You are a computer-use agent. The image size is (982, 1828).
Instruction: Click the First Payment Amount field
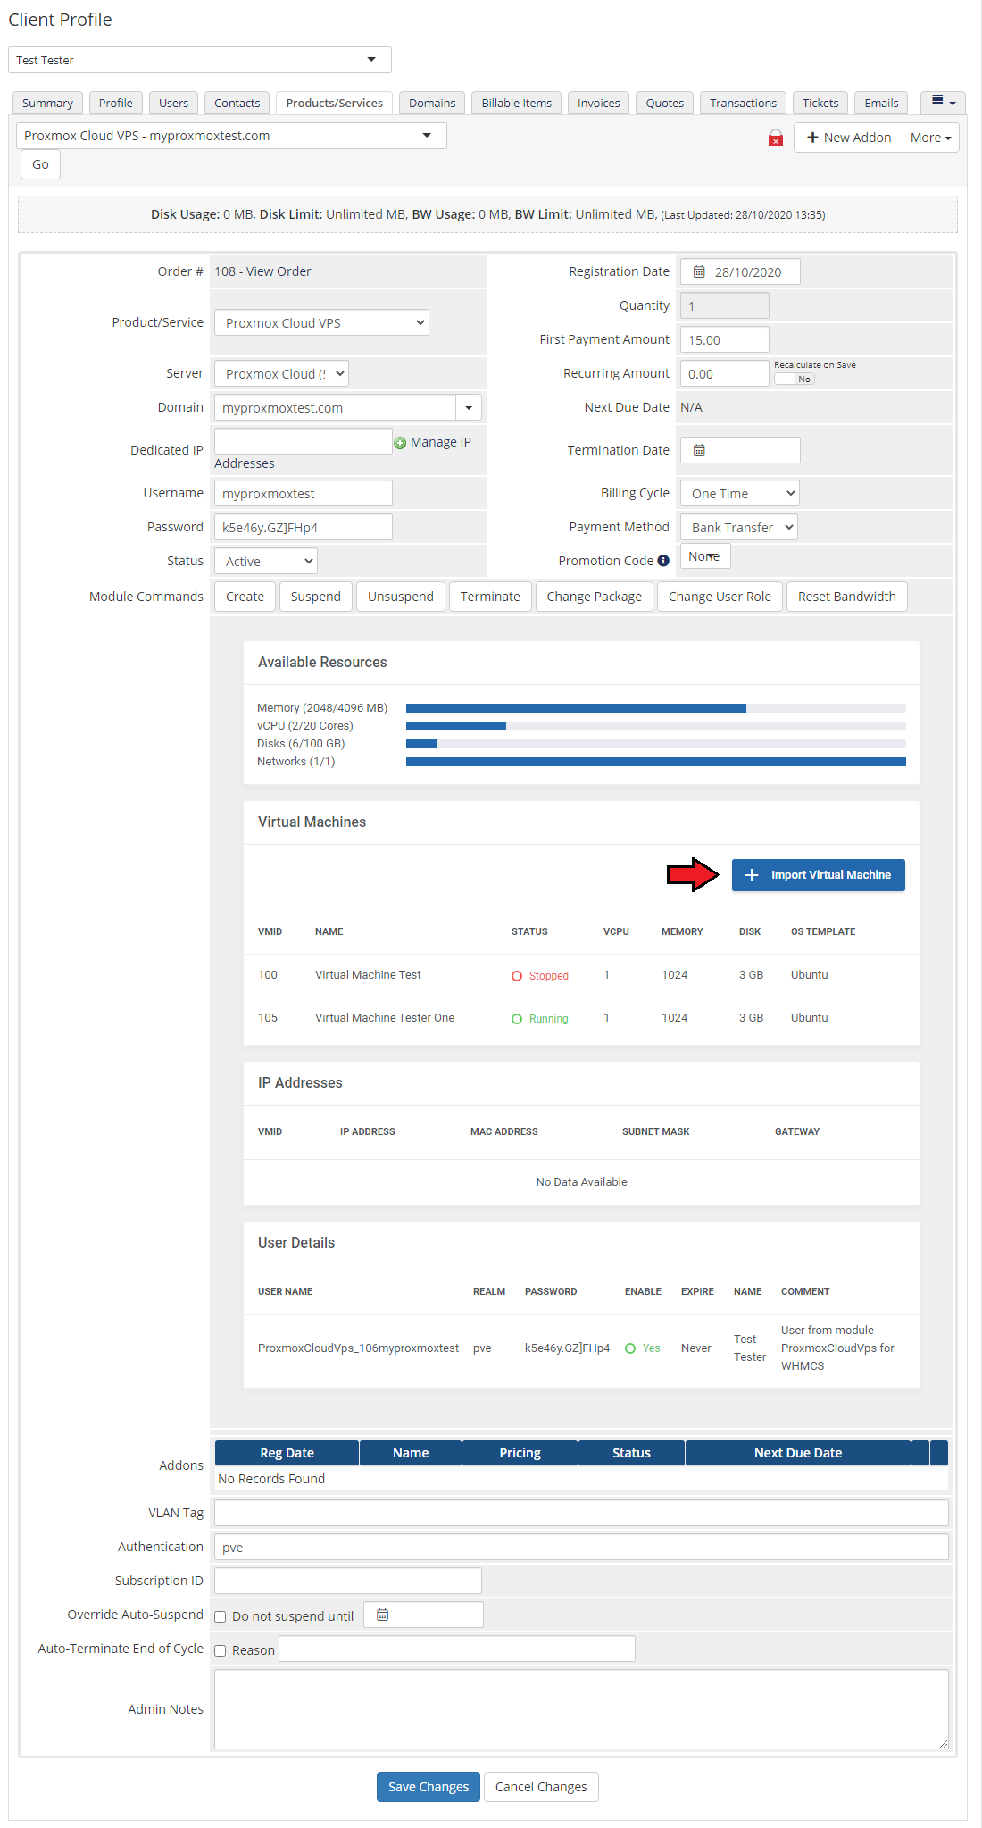click(725, 339)
